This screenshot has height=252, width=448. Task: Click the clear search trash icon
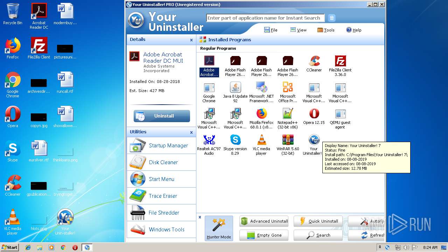point(332,18)
